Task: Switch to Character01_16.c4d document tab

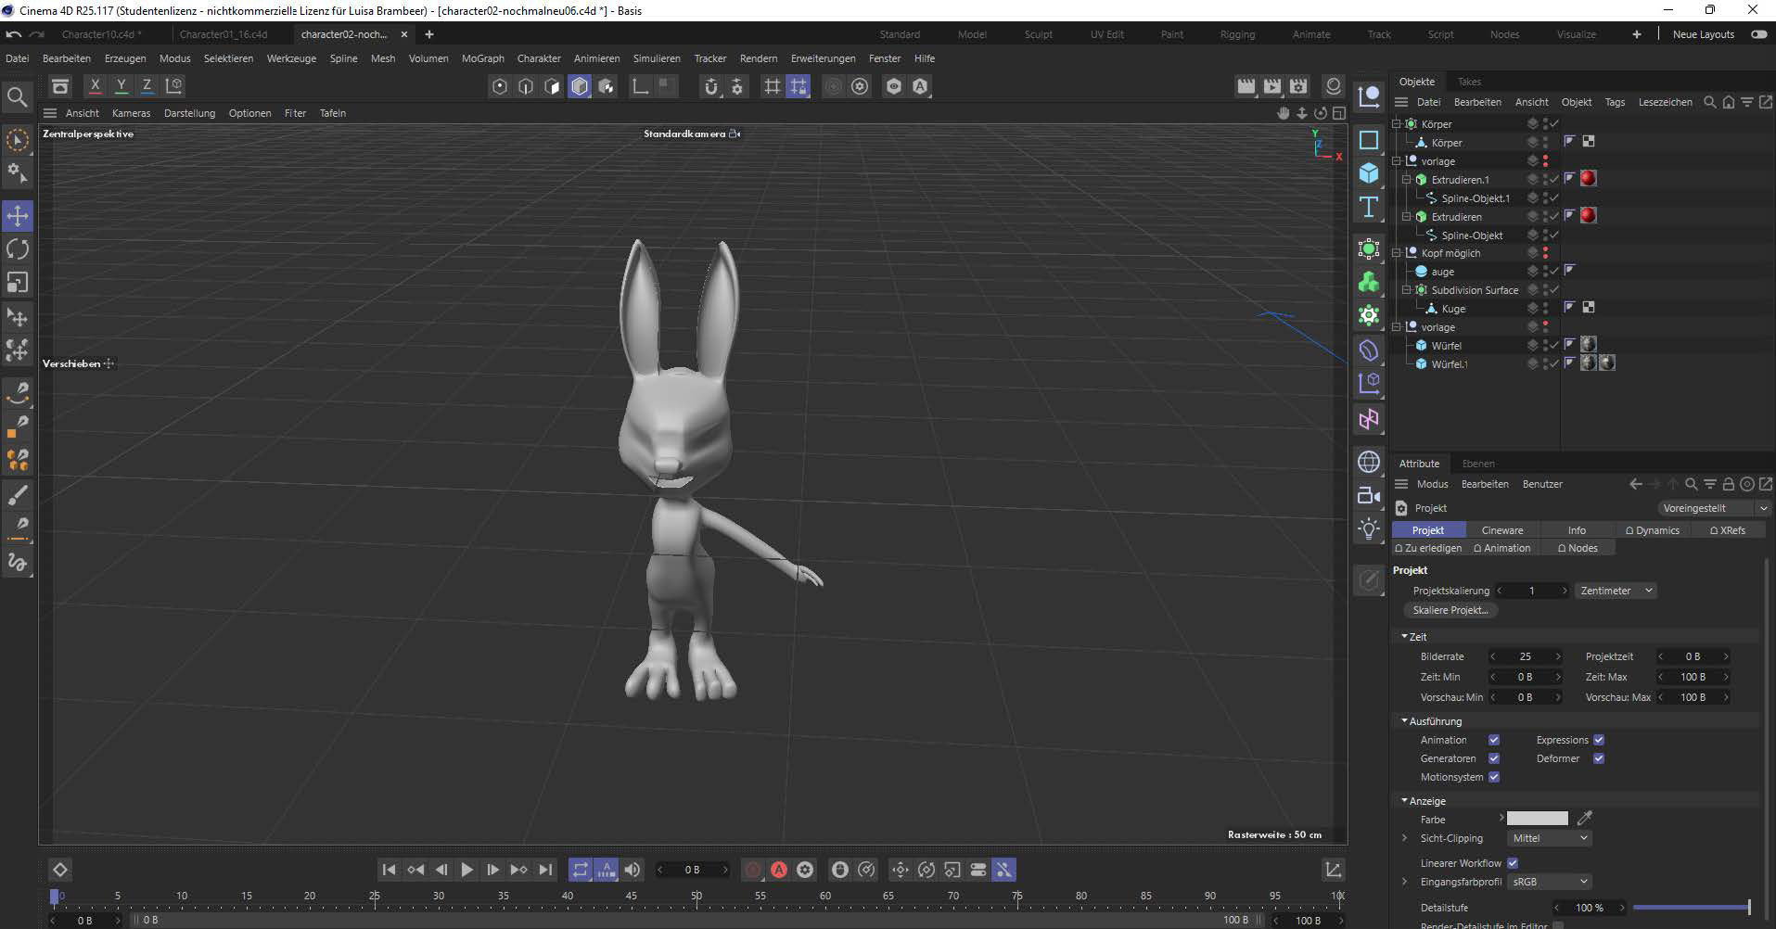Action: point(224,34)
